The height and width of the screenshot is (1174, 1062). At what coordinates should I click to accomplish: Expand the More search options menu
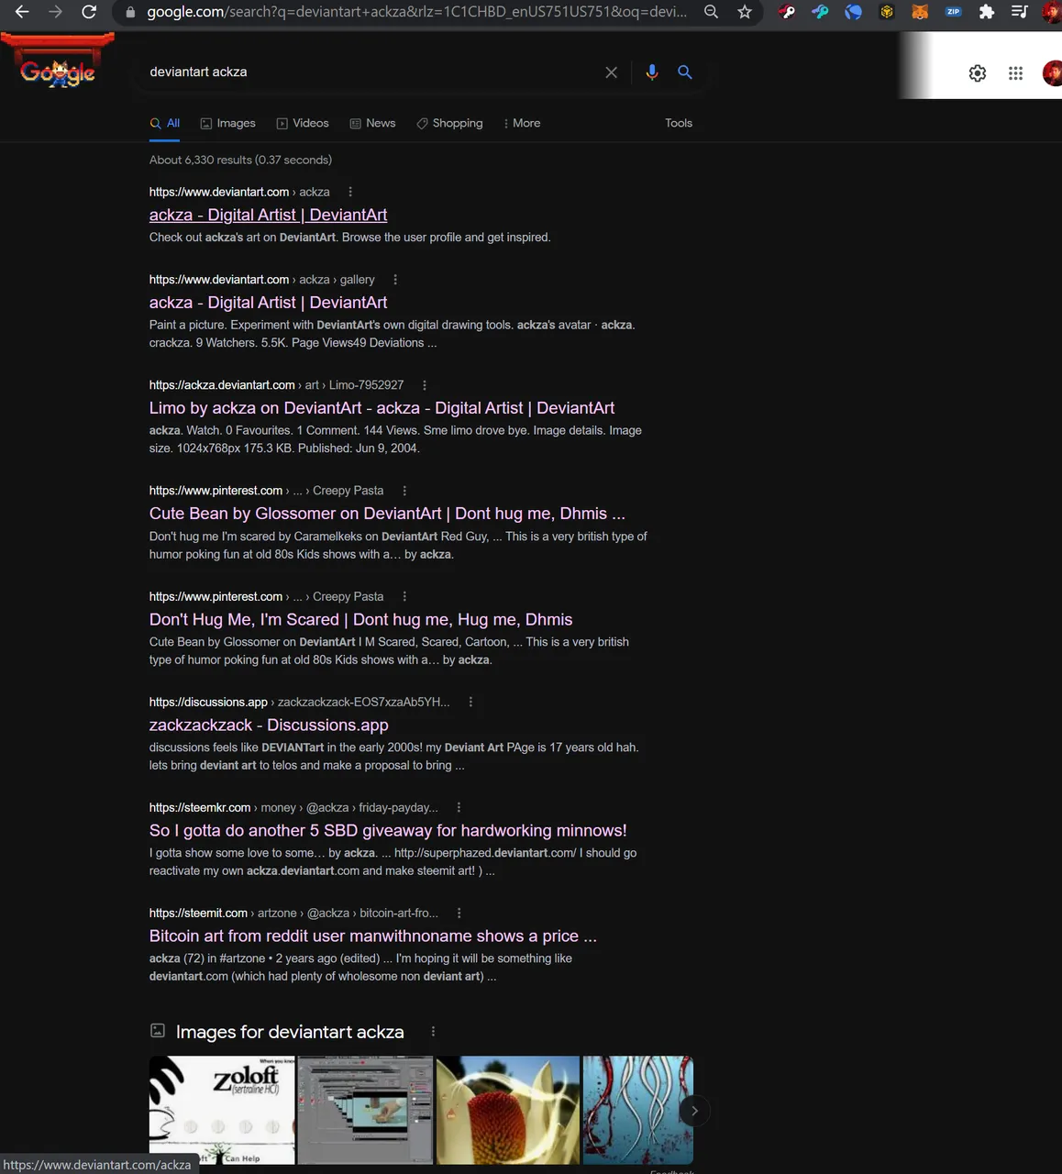[x=522, y=123]
